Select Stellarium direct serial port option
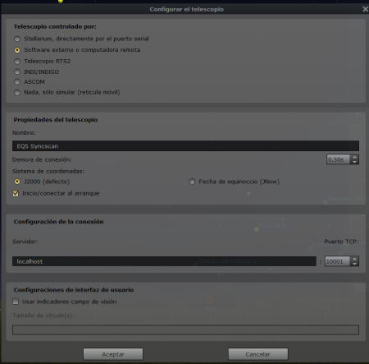The width and height of the screenshot is (369, 364). point(17,39)
